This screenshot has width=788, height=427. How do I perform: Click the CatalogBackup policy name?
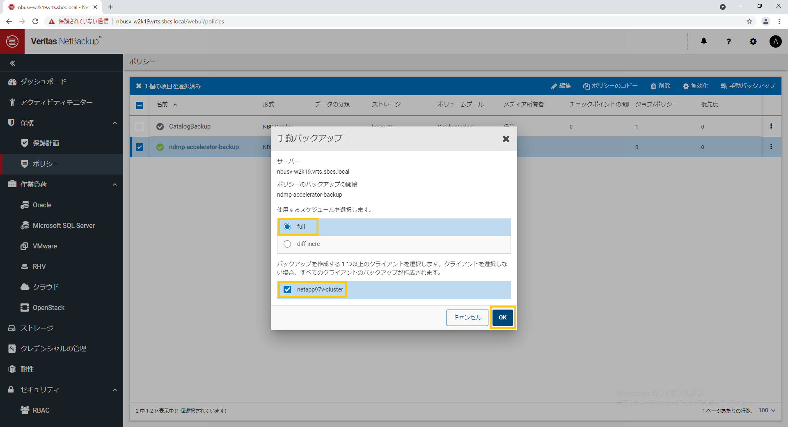point(190,126)
